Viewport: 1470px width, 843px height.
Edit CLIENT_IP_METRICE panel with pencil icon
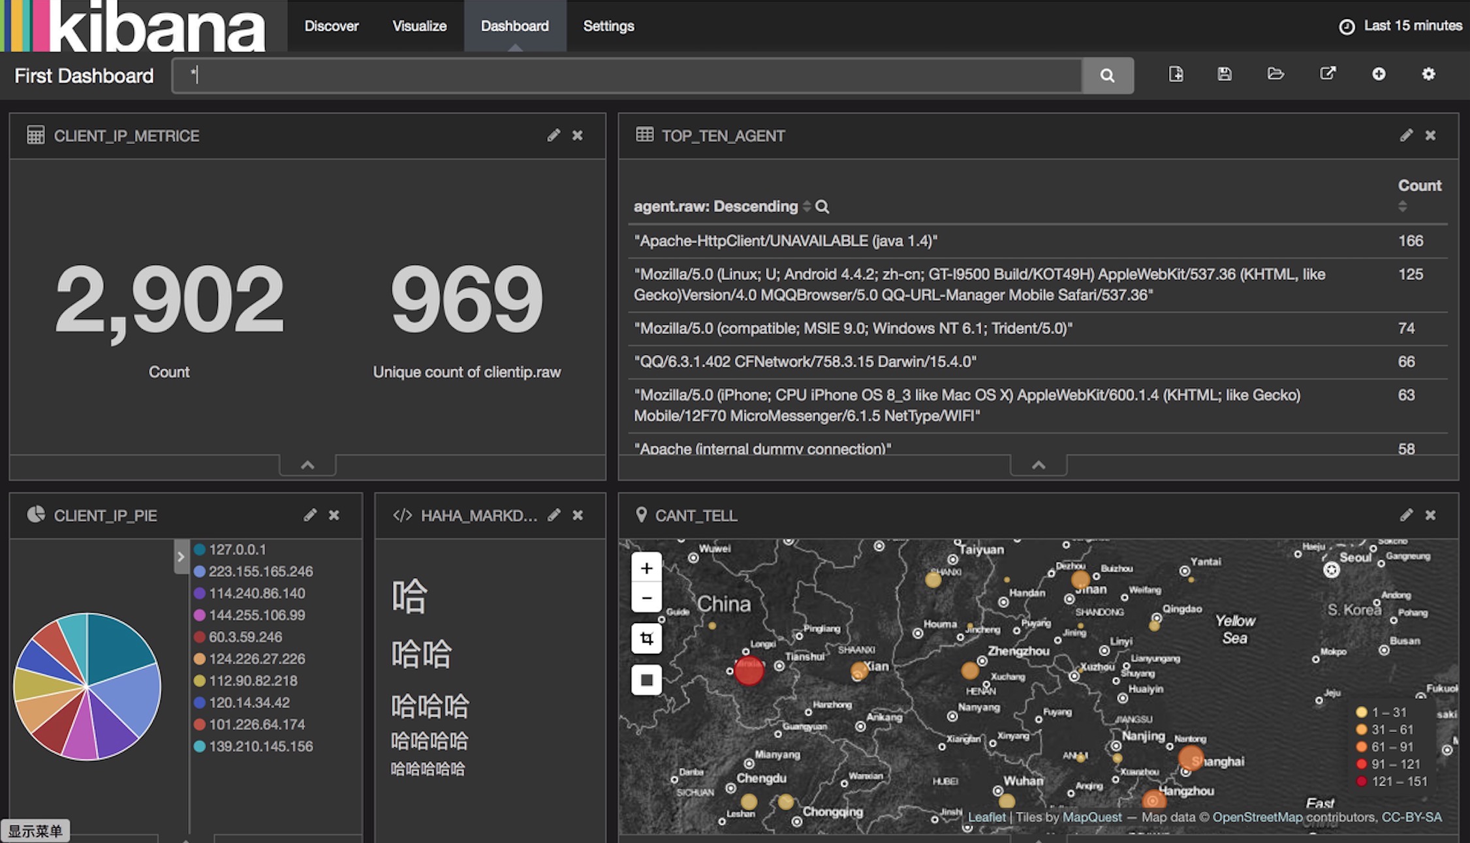(554, 135)
